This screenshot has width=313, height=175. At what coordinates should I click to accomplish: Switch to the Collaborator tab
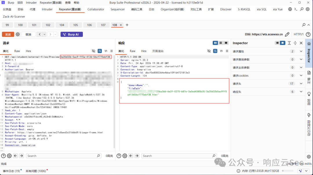coord(96,9)
